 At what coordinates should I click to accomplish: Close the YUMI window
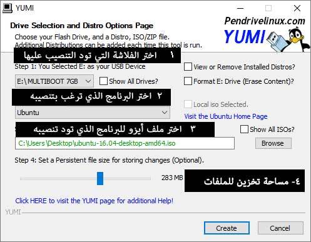[297, 8]
